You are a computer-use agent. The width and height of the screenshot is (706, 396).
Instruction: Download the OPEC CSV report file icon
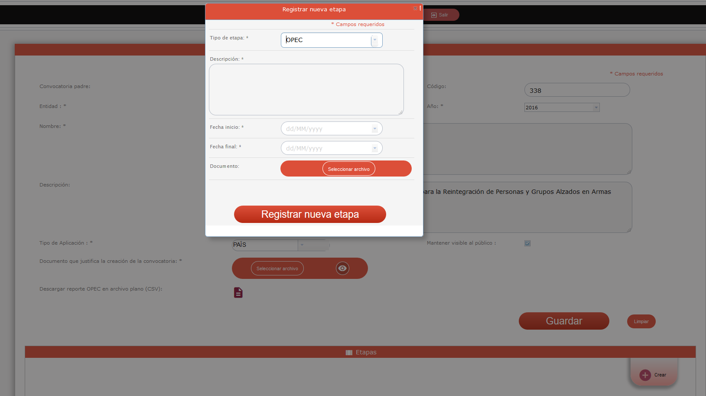pyautogui.click(x=238, y=293)
